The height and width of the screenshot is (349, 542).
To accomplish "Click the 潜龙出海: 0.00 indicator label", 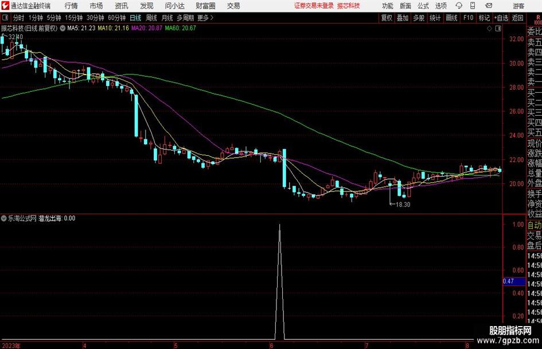I will (57, 218).
